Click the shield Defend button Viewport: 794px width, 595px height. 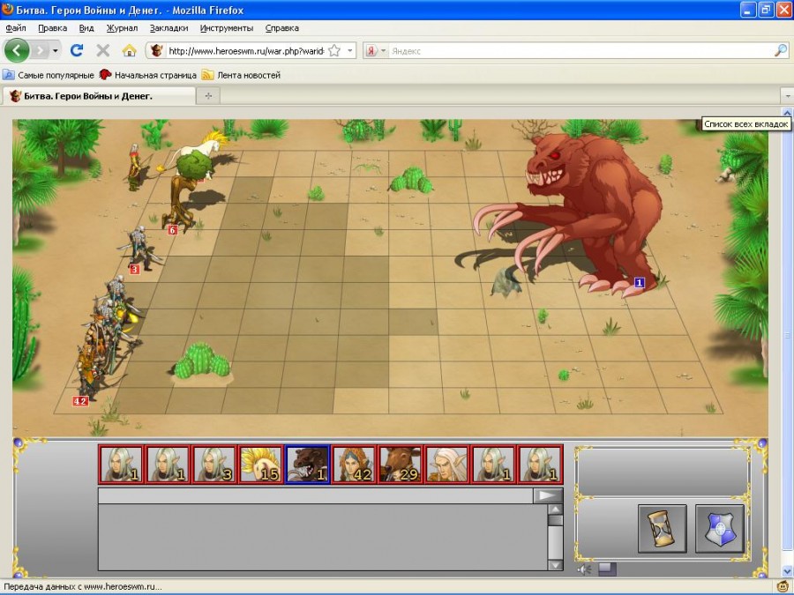click(720, 528)
